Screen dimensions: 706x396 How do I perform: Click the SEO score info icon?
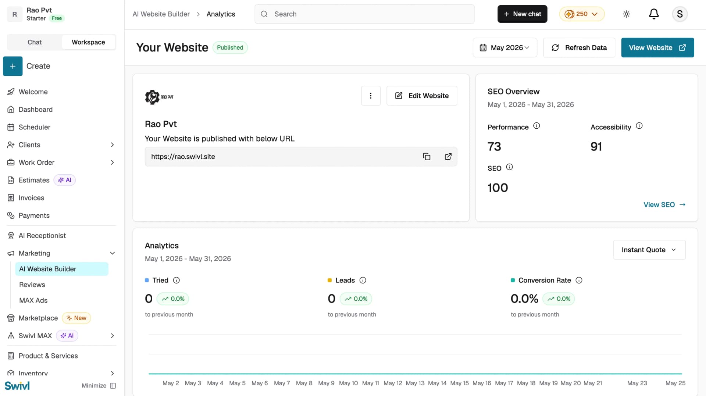coord(509,167)
